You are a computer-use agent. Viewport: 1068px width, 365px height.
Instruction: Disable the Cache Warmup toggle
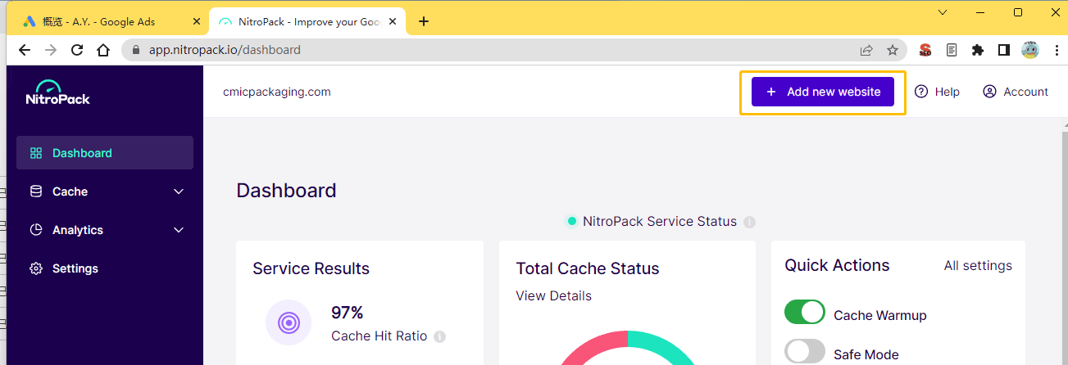(804, 313)
